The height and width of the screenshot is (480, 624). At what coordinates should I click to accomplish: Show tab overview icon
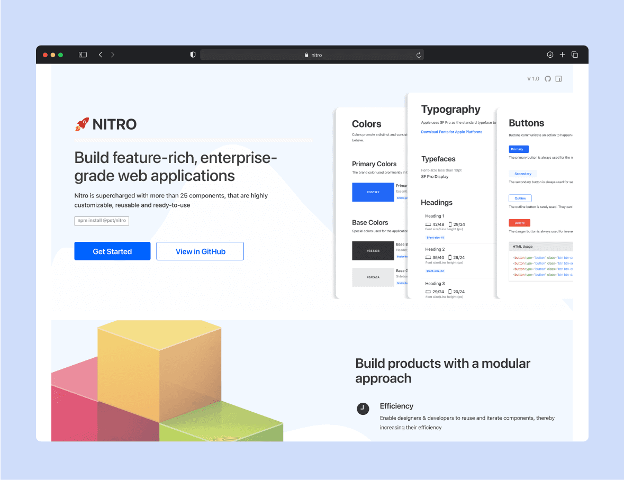click(x=575, y=55)
